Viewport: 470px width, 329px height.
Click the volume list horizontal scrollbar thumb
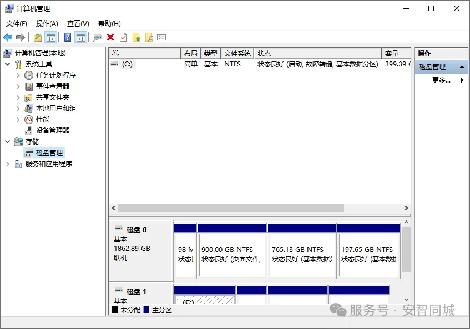click(x=231, y=208)
